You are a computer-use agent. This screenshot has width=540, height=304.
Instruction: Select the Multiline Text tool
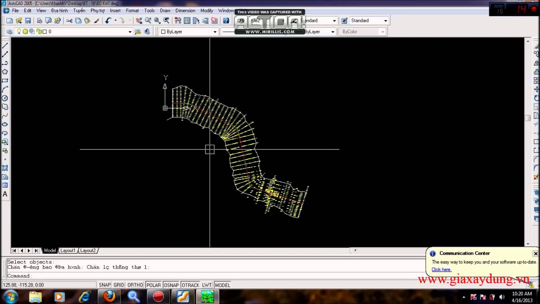tap(5, 194)
